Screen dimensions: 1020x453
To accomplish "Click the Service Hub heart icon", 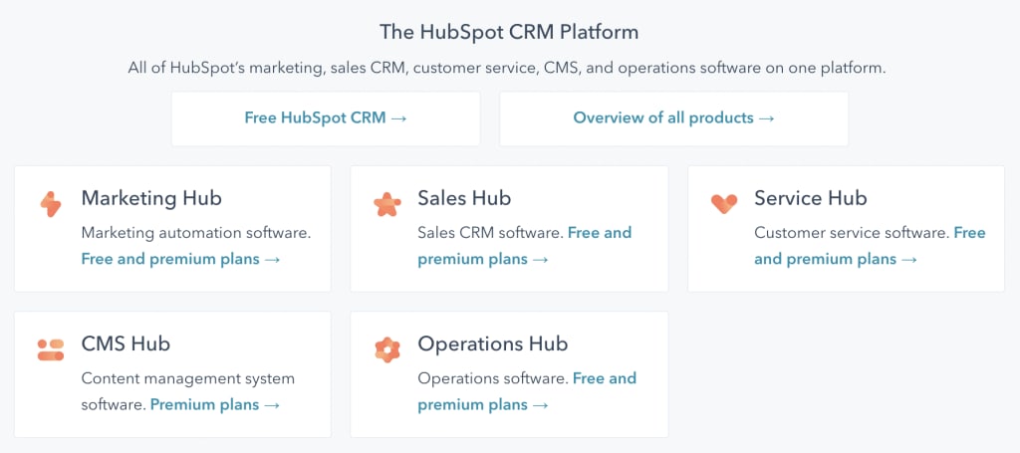I will point(723,204).
